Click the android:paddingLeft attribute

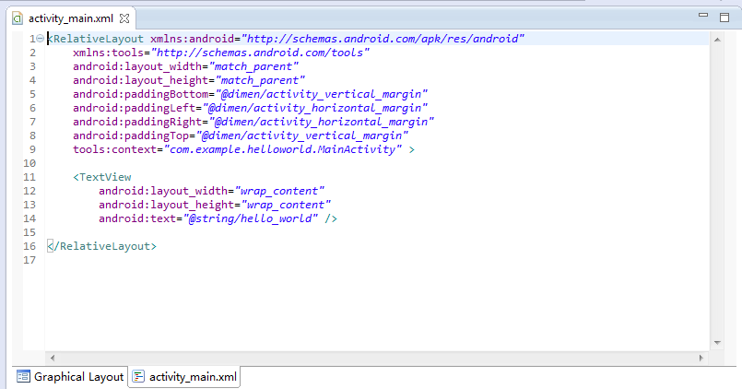[x=250, y=108]
